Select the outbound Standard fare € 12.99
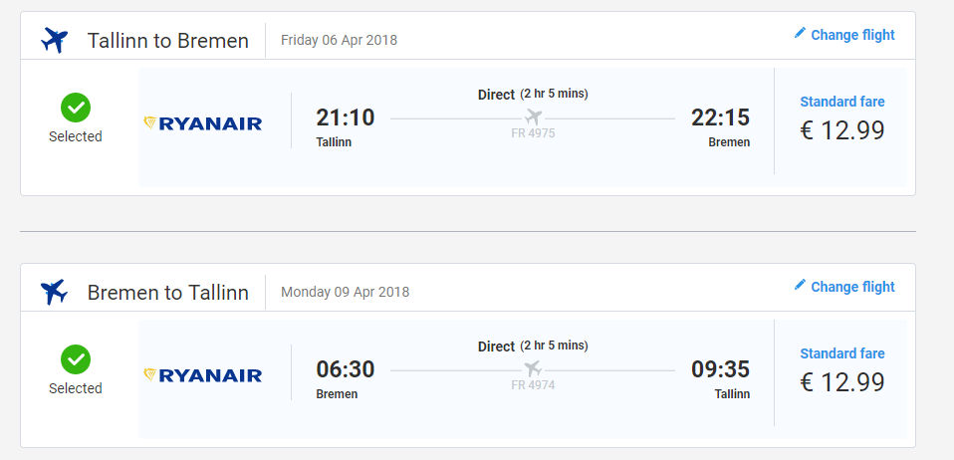954x460 pixels. pos(842,119)
